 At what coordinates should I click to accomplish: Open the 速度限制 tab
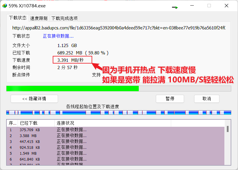click(x=39, y=18)
